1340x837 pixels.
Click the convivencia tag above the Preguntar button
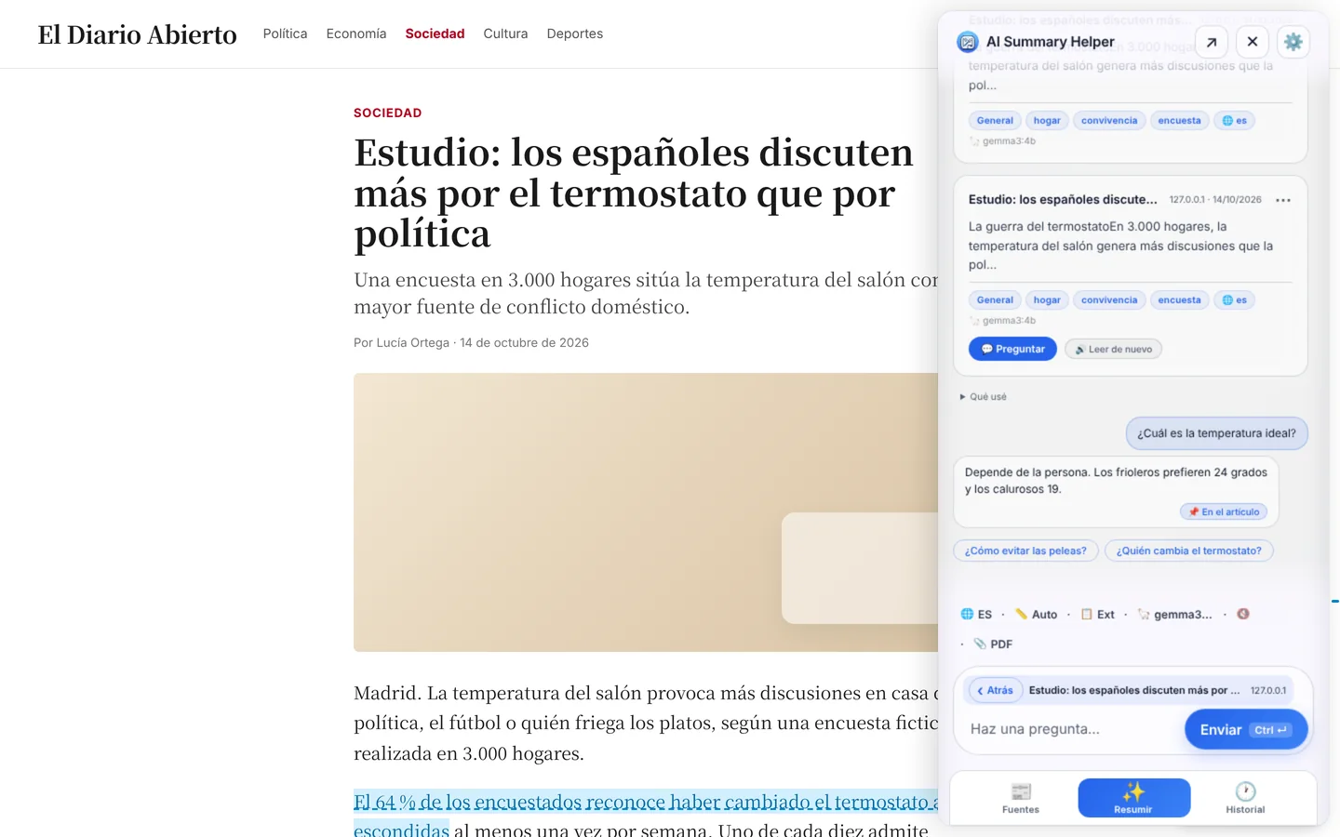[x=1109, y=299]
